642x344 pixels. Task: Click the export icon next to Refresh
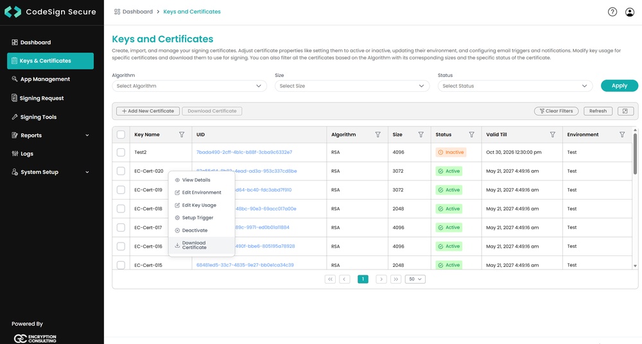(625, 111)
